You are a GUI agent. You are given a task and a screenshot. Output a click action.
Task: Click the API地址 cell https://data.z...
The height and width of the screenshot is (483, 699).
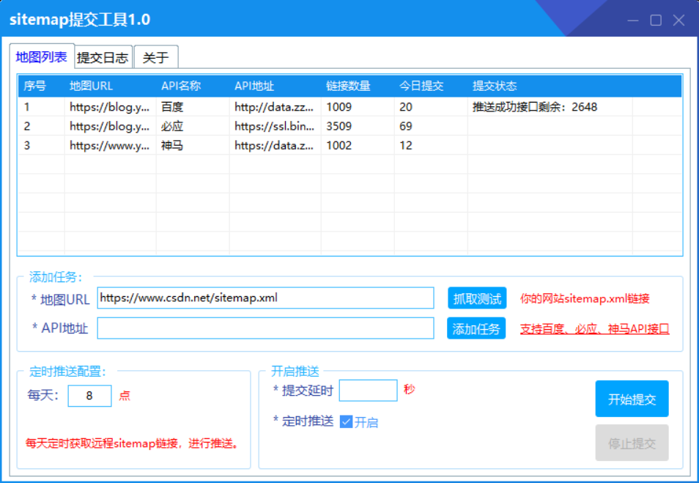point(274,145)
